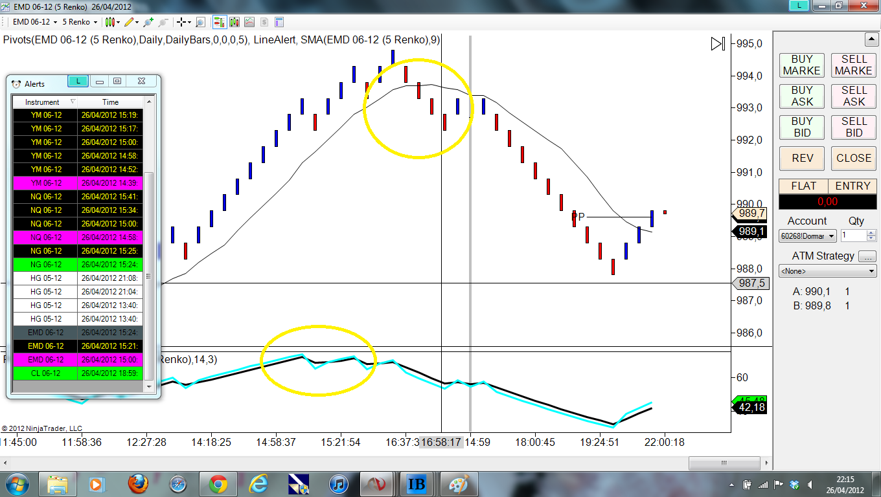The height and width of the screenshot is (497, 881).
Task: Expand the crosshair cursor dropdown arrow
Action: pyautogui.click(x=190, y=22)
